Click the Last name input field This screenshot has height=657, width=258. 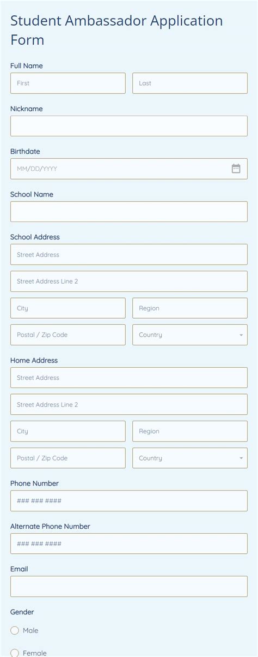[190, 83]
